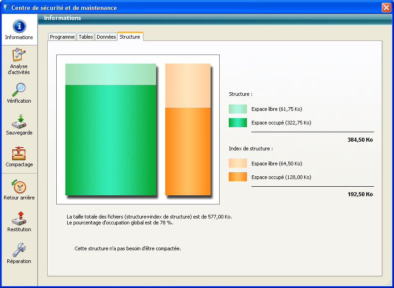Click the orange occupied index bar

(188, 151)
